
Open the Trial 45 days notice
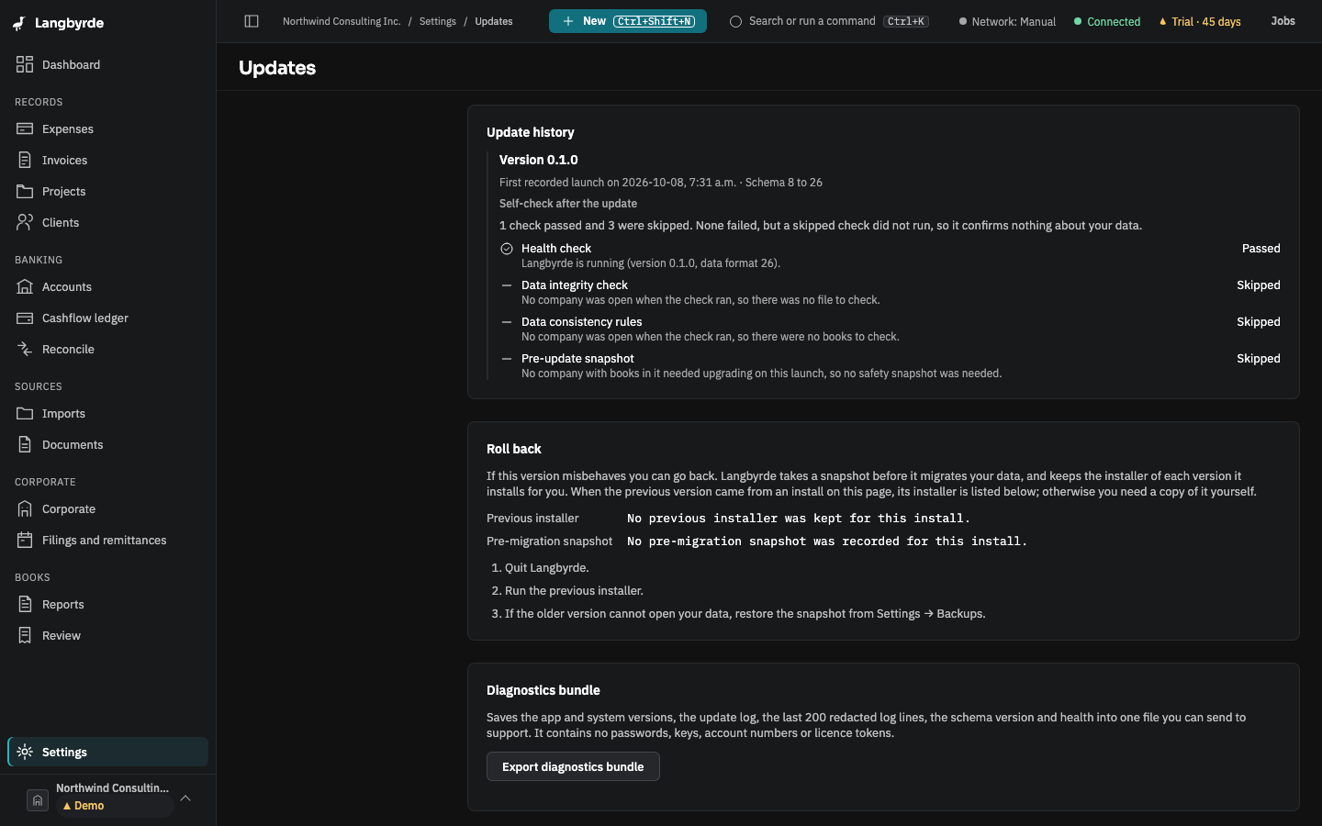click(1200, 21)
